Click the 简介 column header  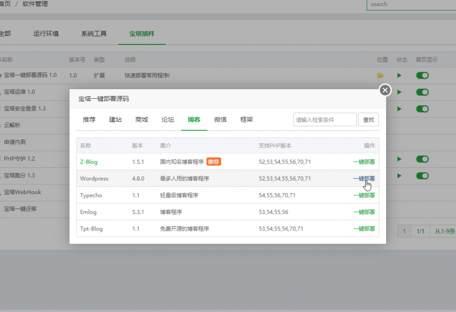tap(165, 146)
